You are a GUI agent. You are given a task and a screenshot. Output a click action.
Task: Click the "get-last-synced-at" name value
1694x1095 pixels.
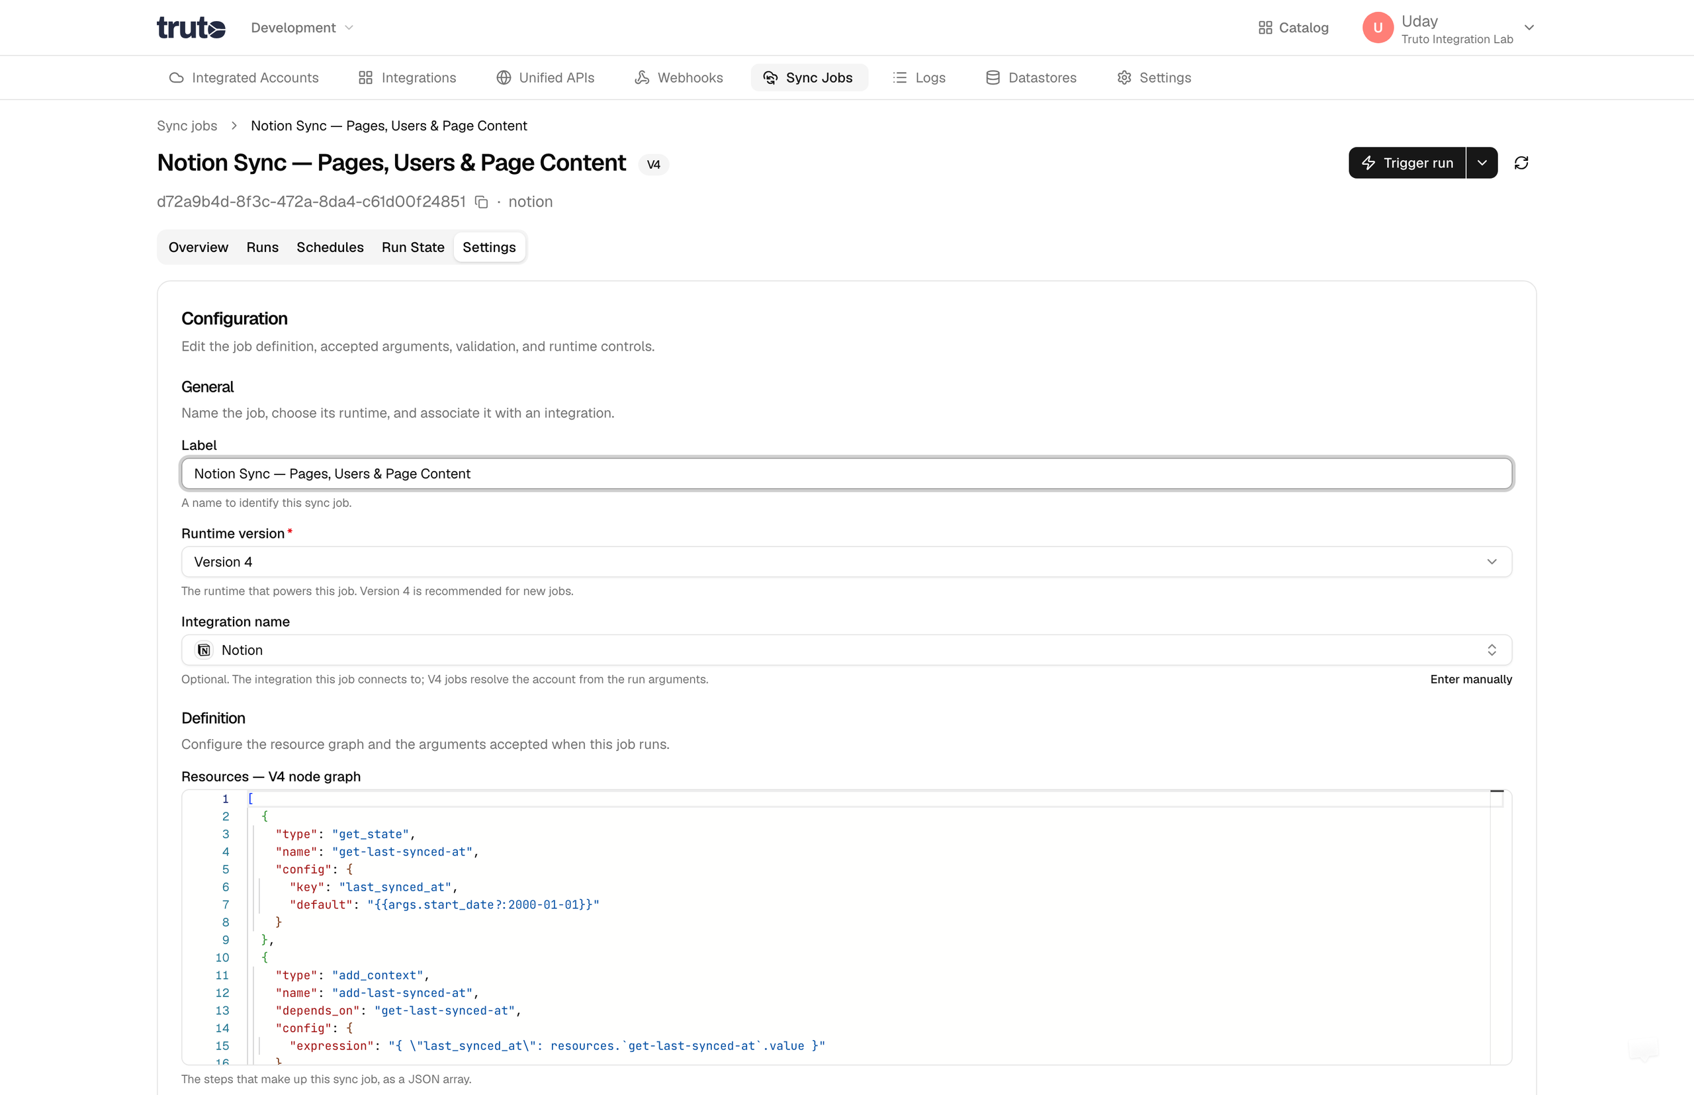click(402, 851)
